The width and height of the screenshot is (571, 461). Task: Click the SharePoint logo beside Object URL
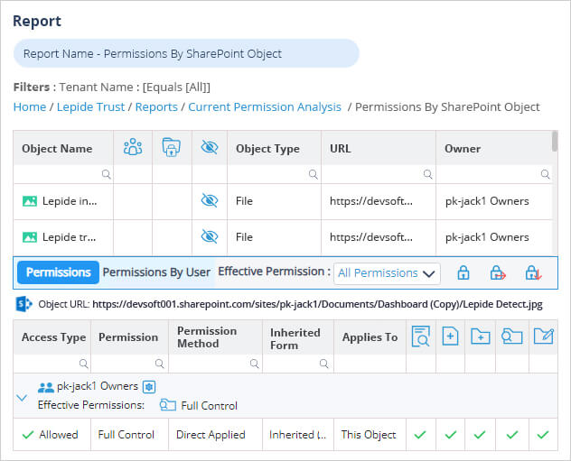(24, 304)
